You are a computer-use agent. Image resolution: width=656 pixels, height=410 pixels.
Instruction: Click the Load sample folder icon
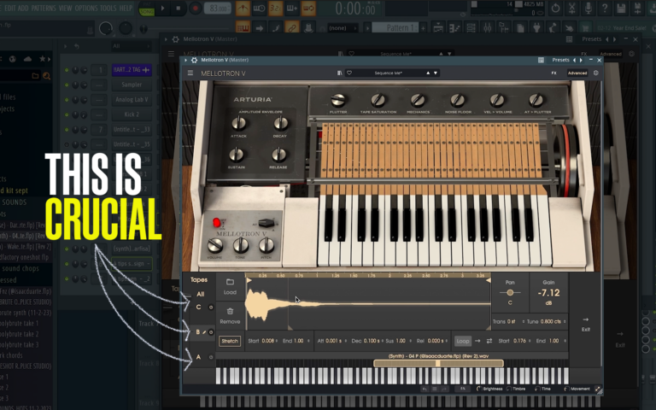[230, 281]
